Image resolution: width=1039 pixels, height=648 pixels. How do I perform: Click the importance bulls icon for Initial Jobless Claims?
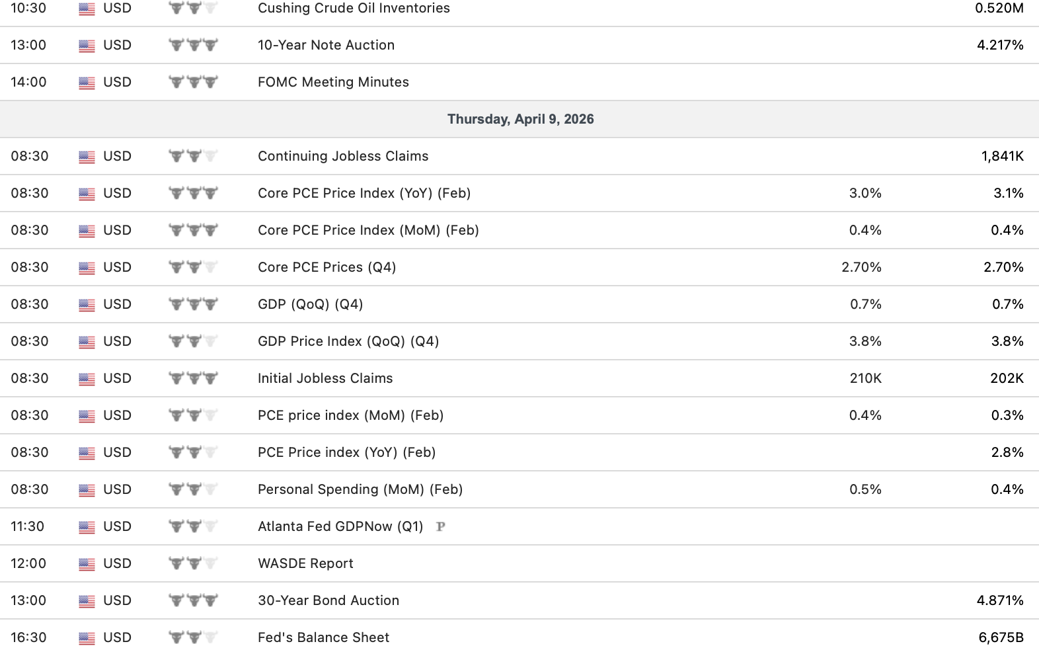193,378
